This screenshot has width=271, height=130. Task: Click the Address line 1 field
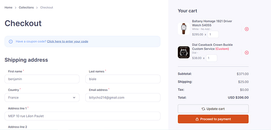pyautogui.click(x=82, y=116)
